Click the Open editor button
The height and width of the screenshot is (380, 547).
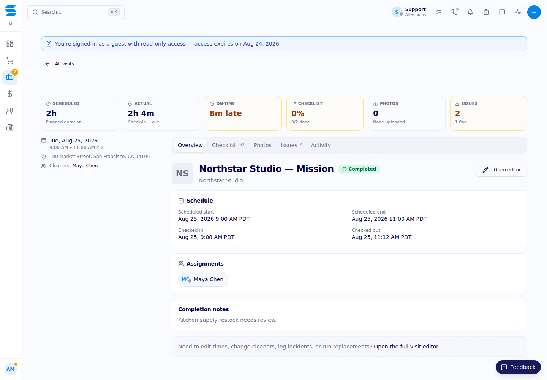(501, 170)
